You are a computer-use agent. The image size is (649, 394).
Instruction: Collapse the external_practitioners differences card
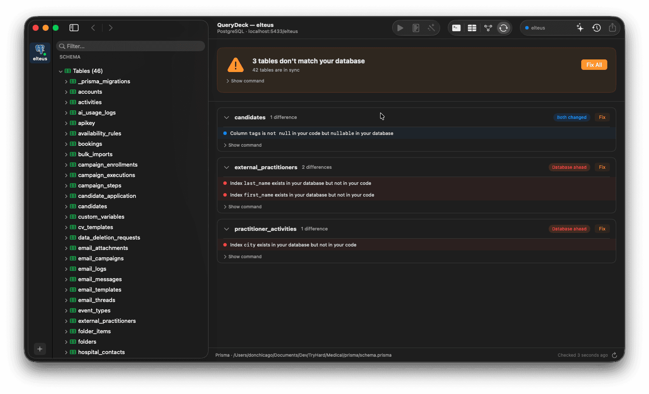226,167
